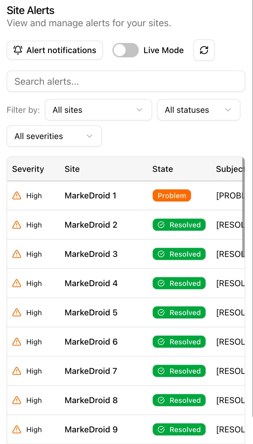Click checkmark icon in MarkeDroid 6 Resolved badge
This screenshot has width=253, height=444.
click(161, 342)
